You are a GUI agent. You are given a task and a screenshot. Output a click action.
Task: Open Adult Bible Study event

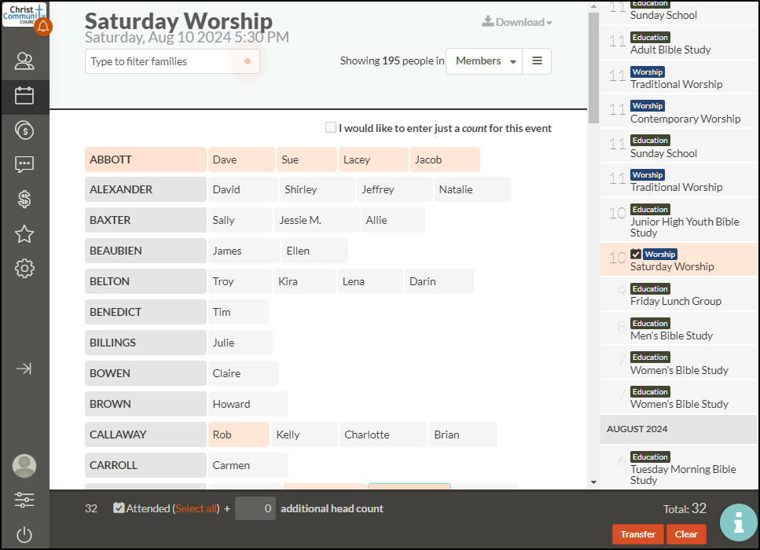pyautogui.click(x=678, y=44)
